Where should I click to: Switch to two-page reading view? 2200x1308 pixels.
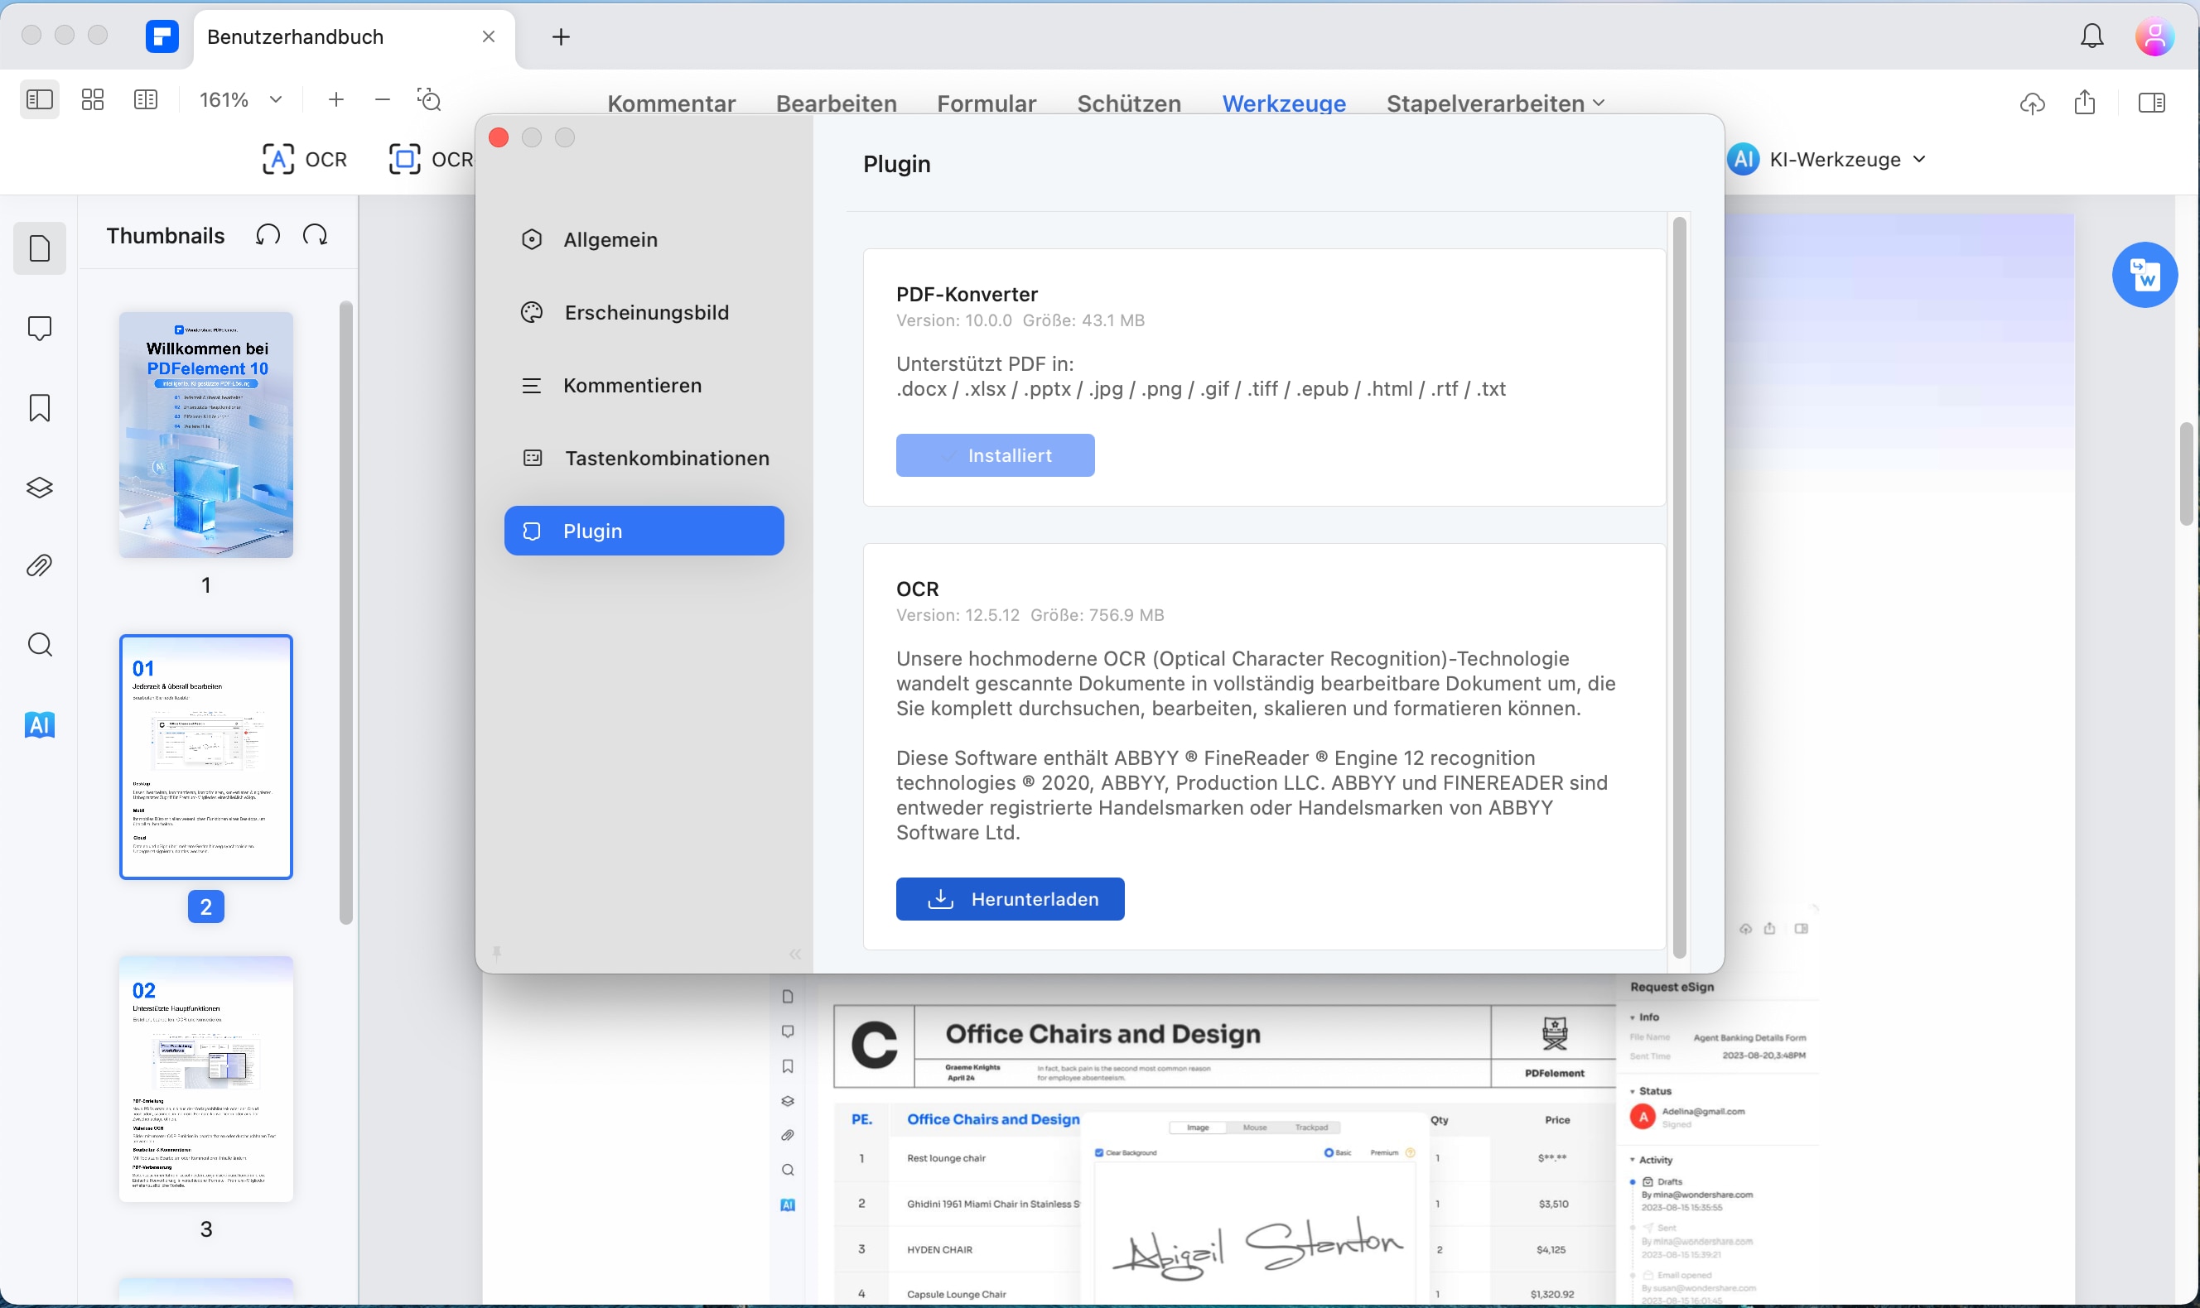146,99
